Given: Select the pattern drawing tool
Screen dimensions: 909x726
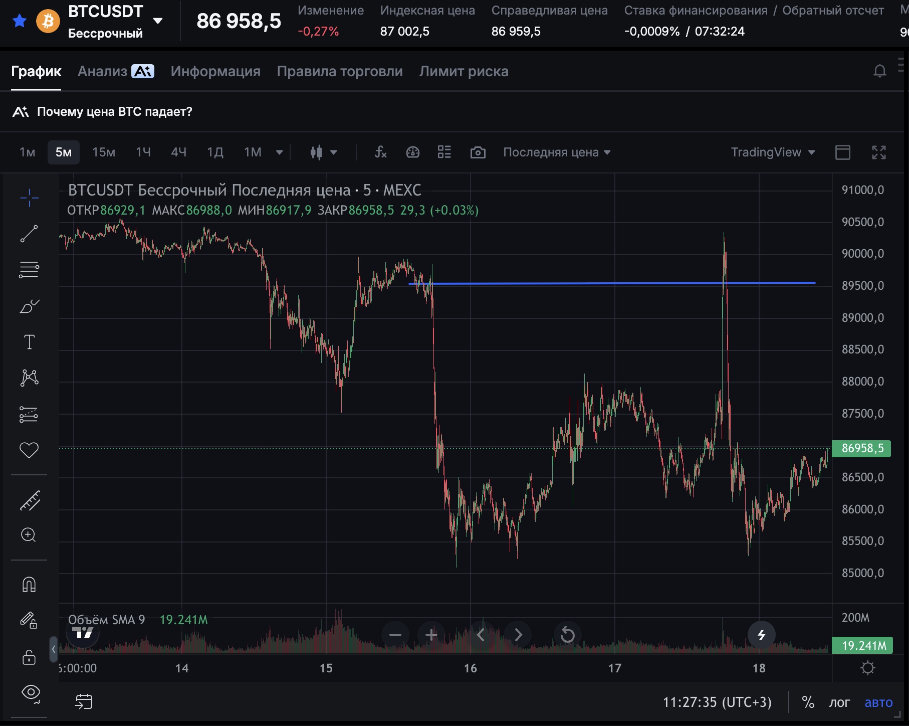Looking at the screenshot, I should [x=29, y=378].
